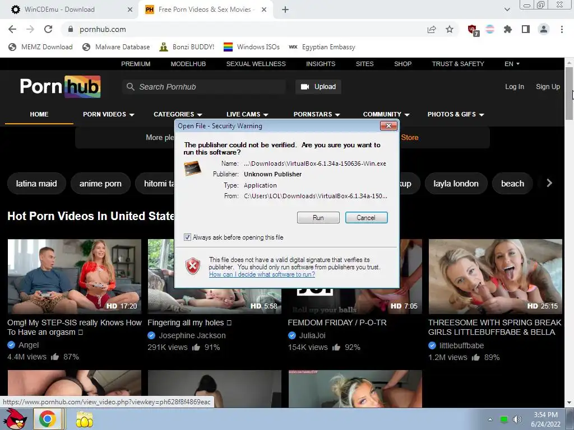Open the striped flag extension icon

490,29
